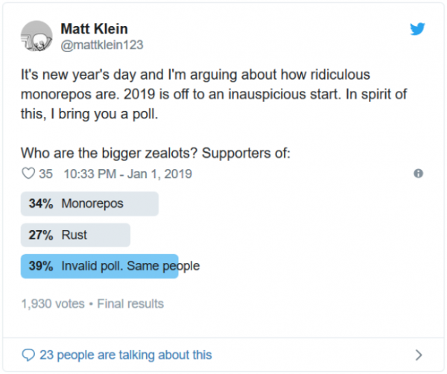Like the tweet with the heart icon

[x=30, y=174]
